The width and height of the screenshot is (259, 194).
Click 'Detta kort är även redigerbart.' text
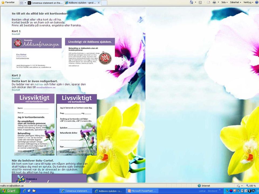tap(35, 81)
